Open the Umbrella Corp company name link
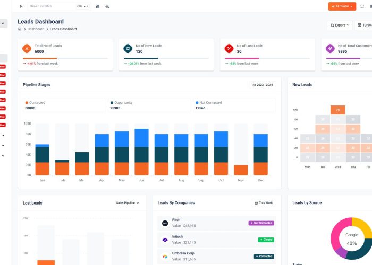Screen dimensions: 372x265 (183, 253)
